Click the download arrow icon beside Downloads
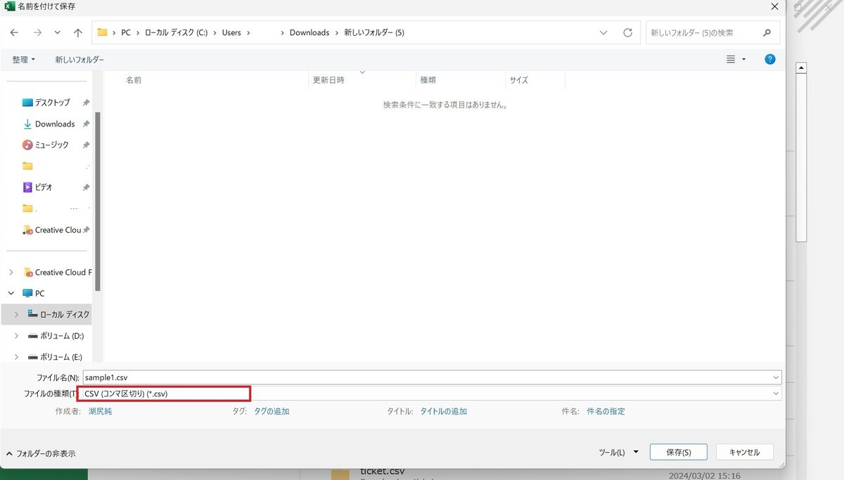Screen dimensions: 844x480 coord(27,124)
